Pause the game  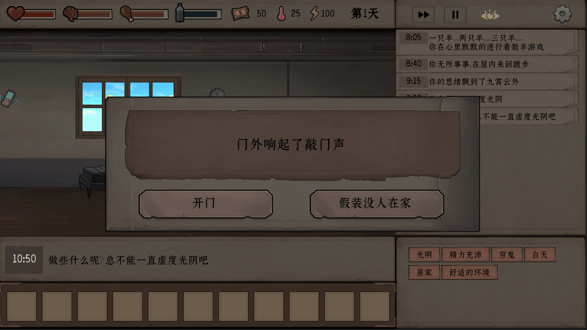click(x=455, y=15)
